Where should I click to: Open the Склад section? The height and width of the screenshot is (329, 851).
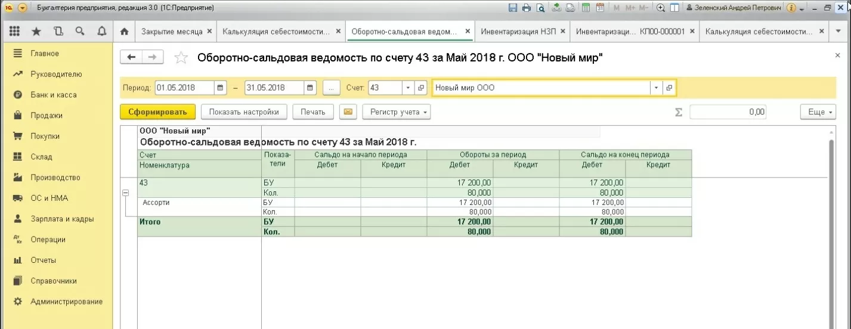pos(41,157)
